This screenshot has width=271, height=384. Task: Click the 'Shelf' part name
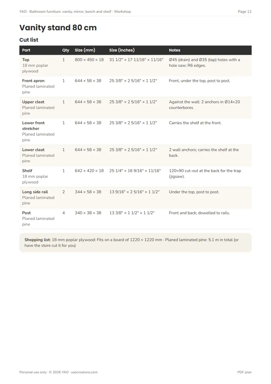tap(27, 171)
